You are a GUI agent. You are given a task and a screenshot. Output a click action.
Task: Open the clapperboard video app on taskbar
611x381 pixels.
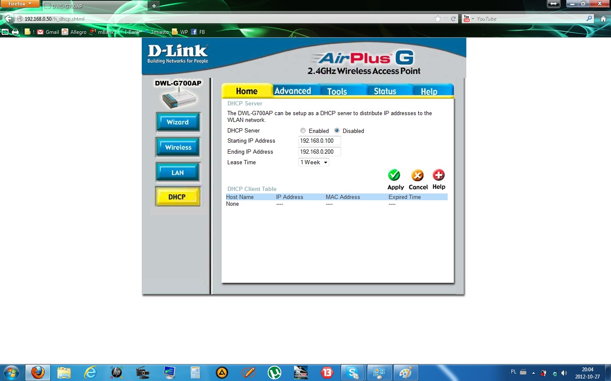point(143,373)
